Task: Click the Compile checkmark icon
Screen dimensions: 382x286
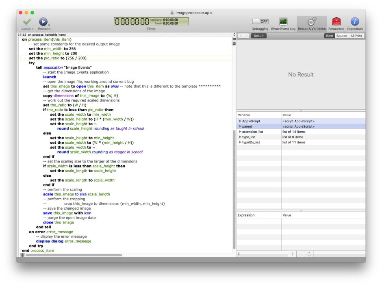Action: point(27,22)
